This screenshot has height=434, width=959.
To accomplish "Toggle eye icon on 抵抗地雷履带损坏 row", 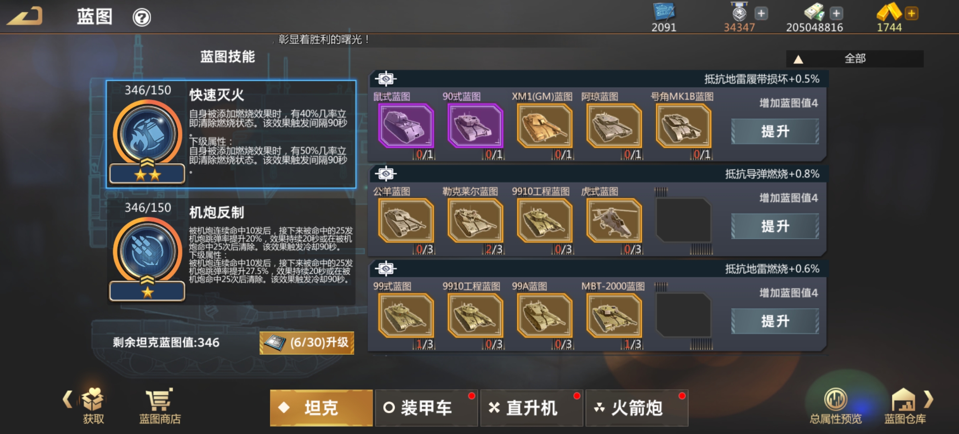I will [x=386, y=79].
